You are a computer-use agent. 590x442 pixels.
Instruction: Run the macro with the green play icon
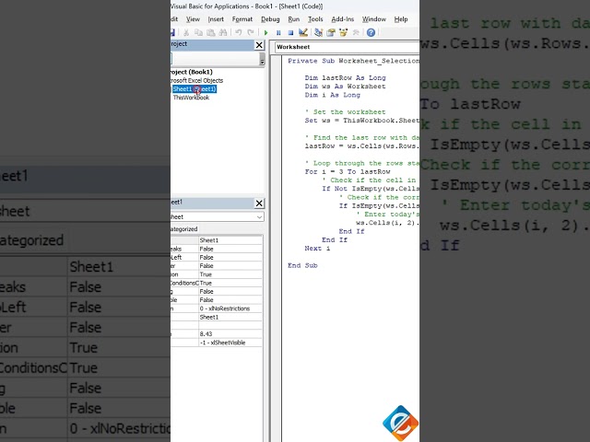point(266,33)
